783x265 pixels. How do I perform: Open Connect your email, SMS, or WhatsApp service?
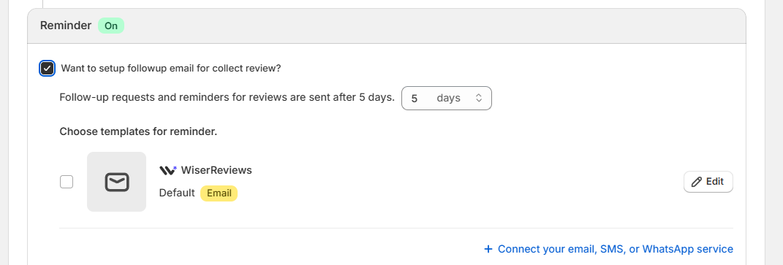[609, 248]
